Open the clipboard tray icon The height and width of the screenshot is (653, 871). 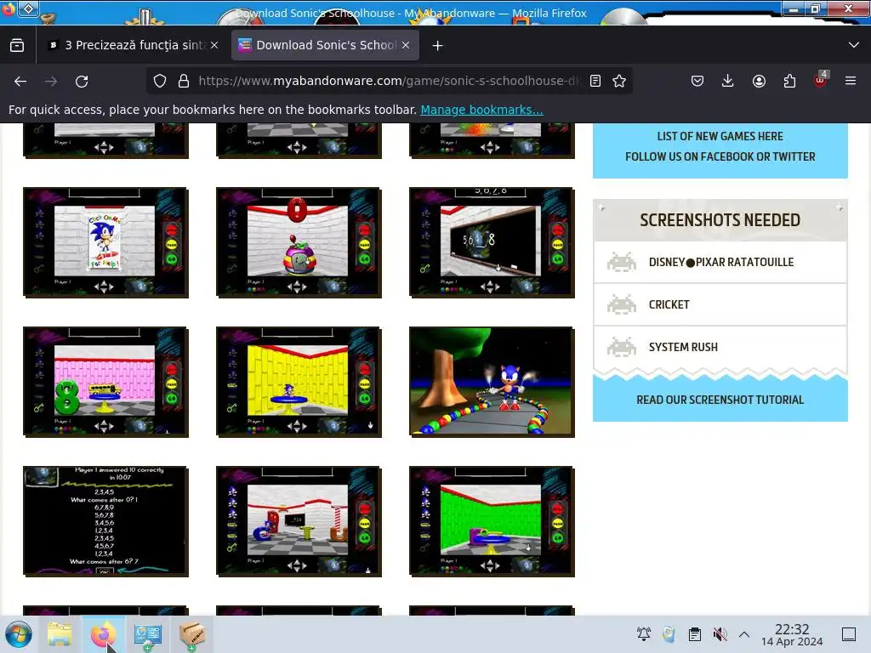tap(694, 633)
